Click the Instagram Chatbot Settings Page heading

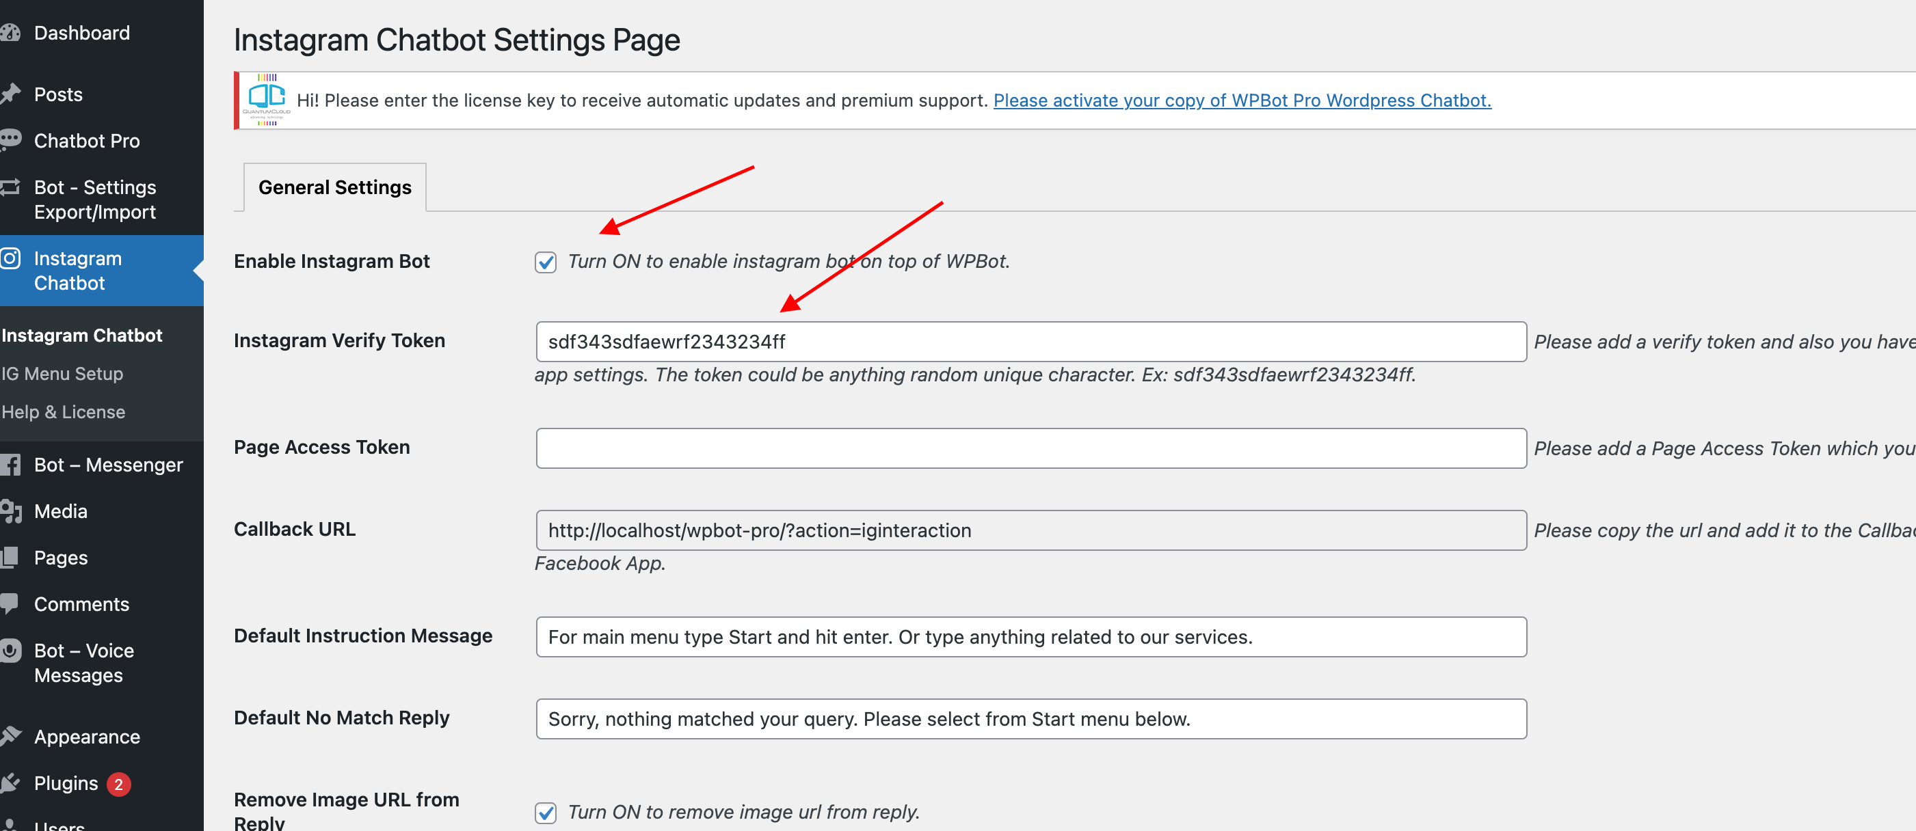click(x=457, y=40)
